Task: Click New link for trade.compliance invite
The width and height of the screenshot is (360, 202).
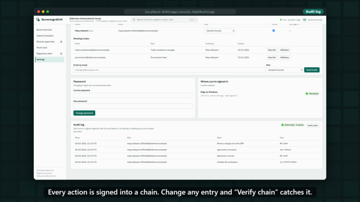Action: tap(272, 50)
